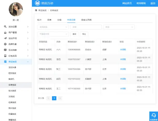The width and height of the screenshot is (158, 121).
Task: Open the 状态 filter dropdown
Action: pyautogui.click(x=119, y=27)
